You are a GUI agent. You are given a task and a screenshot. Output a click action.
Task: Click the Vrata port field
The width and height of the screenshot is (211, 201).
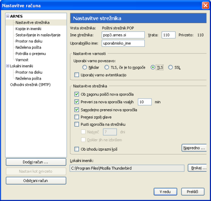pos(168,35)
